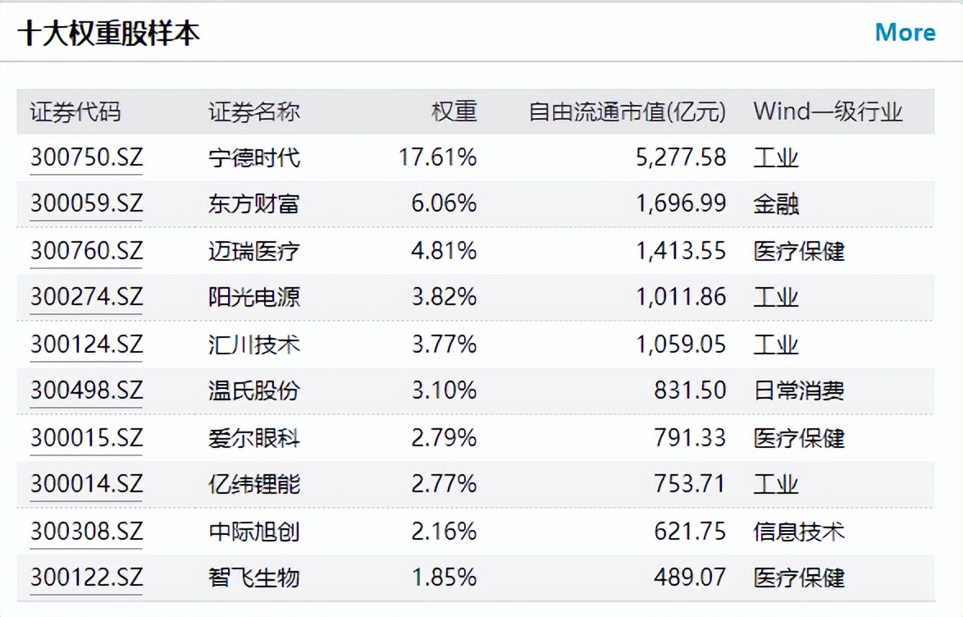Open the 300014.SZ stock link

coord(86,484)
